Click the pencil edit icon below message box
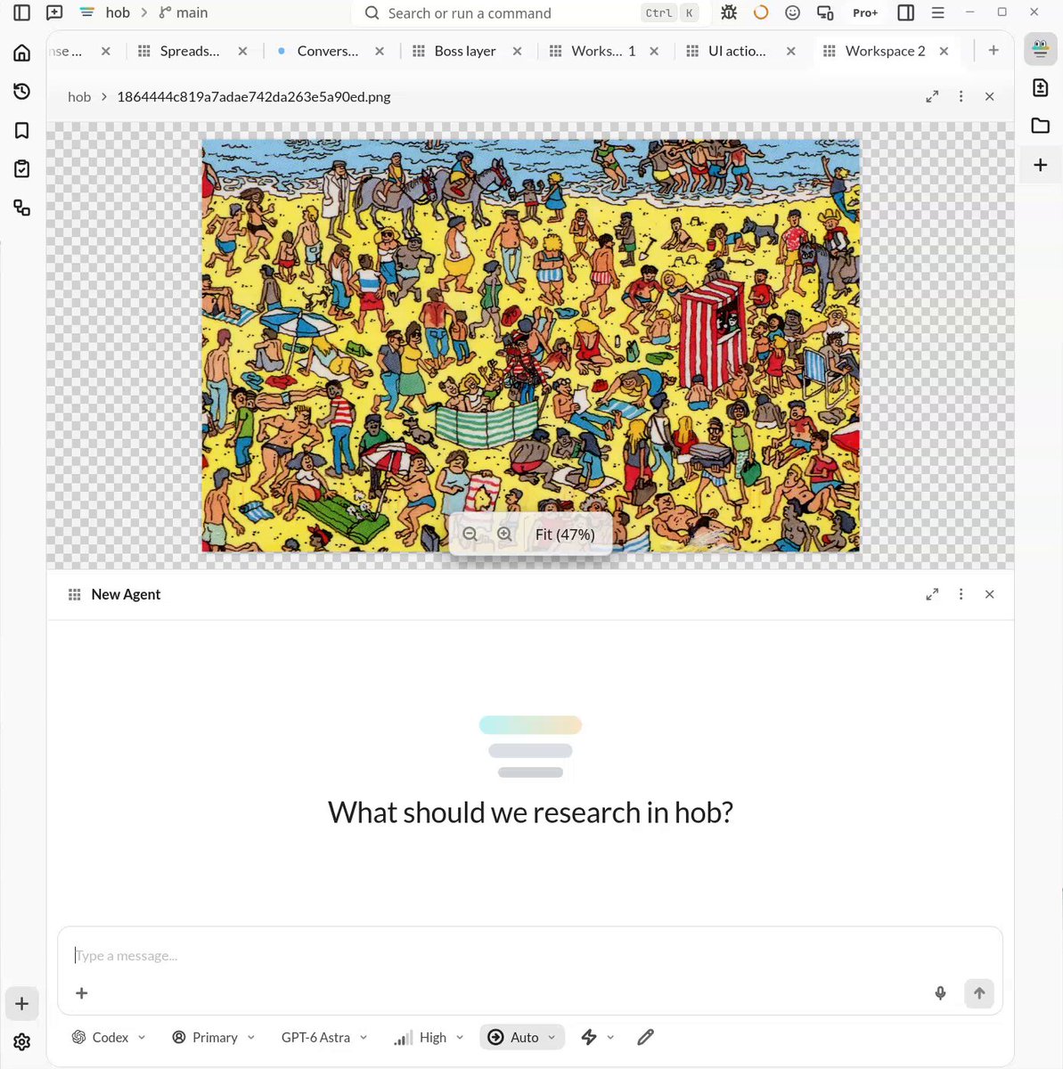Image resolution: width=1063 pixels, height=1069 pixels. click(646, 1037)
